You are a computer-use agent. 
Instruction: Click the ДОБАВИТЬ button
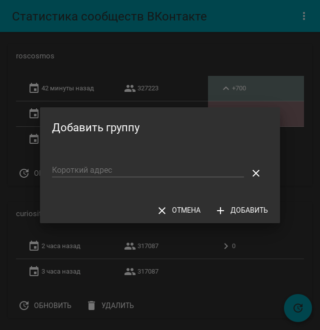pyautogui.click(x=242, y=210)
